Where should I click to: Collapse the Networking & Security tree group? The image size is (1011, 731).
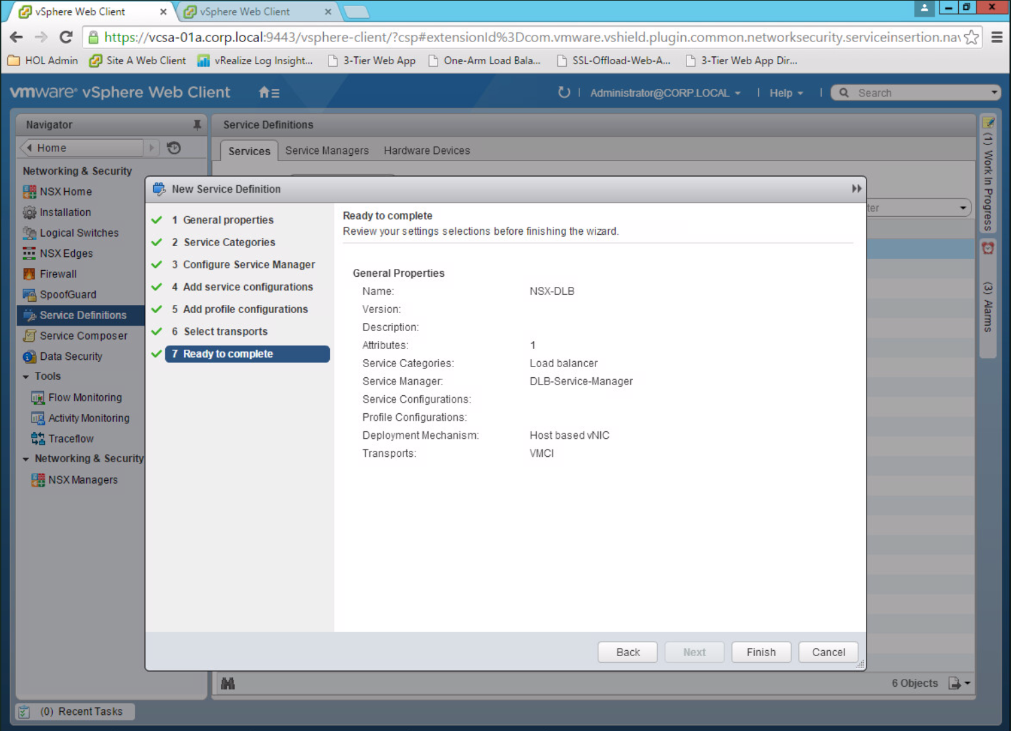tap(26, 459)
